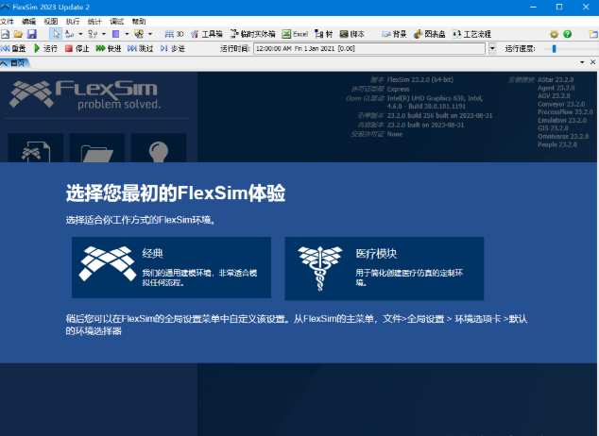Select the 首页 start page tab
Viewport: 599px width, 436px height.
click(14, 63)
